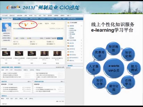Click the small orange dot icon beside the V badge
The height and width of the screenshot is (107, 143).
32,23
